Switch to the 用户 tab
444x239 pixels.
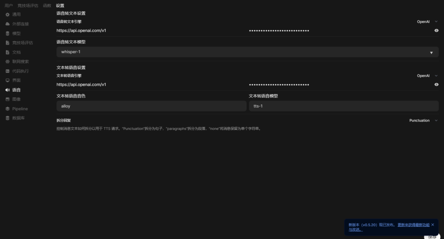[x=9, y=6]
